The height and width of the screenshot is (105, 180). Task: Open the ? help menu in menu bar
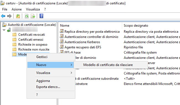point(45,9)
